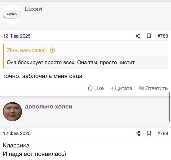The image size is (171, 160).
Task: Jump to Zhou's original quoted post arrow
Action: [x=52, y=50]
